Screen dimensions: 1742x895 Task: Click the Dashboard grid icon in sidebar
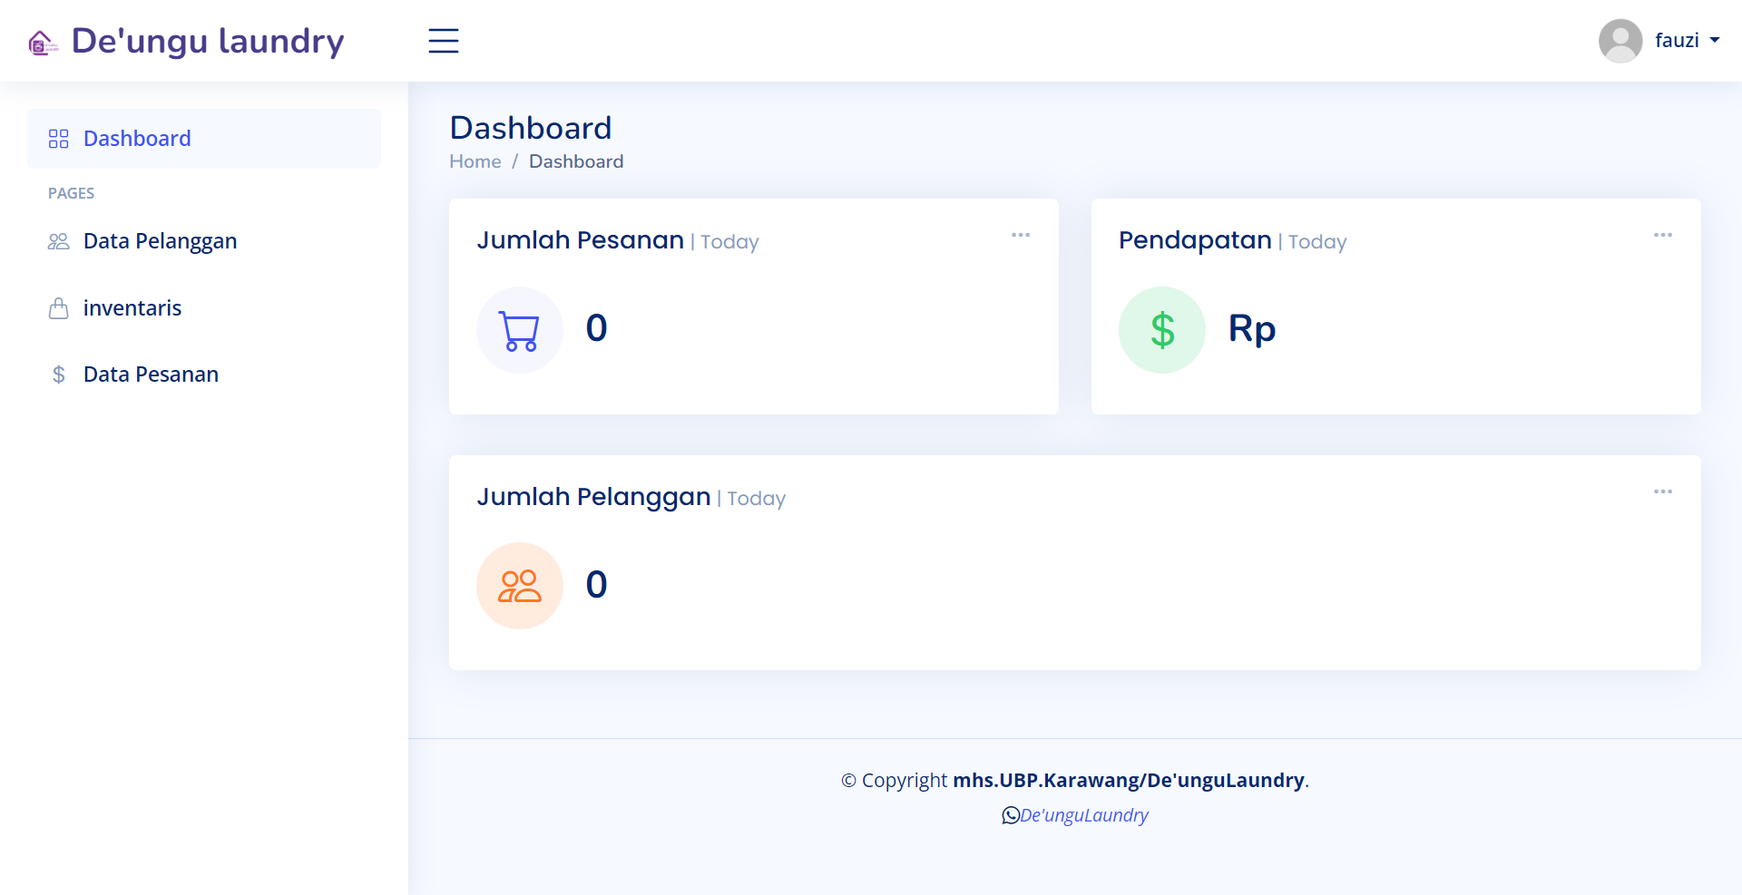pos(59,139)
